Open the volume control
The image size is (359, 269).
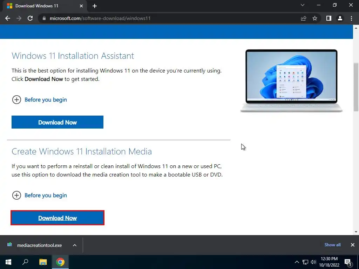313,262
